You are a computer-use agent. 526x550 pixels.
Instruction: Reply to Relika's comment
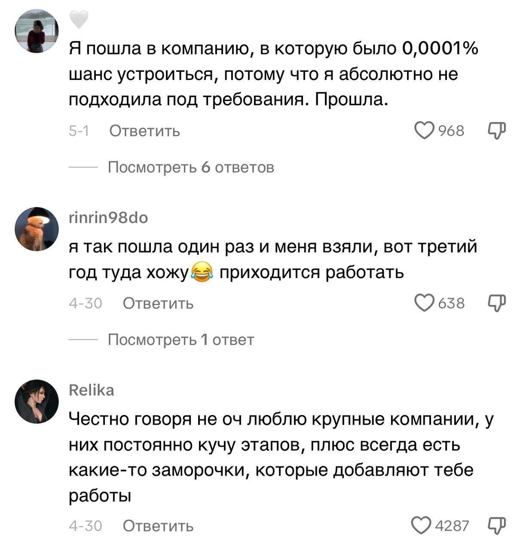[x=158, y=526]
